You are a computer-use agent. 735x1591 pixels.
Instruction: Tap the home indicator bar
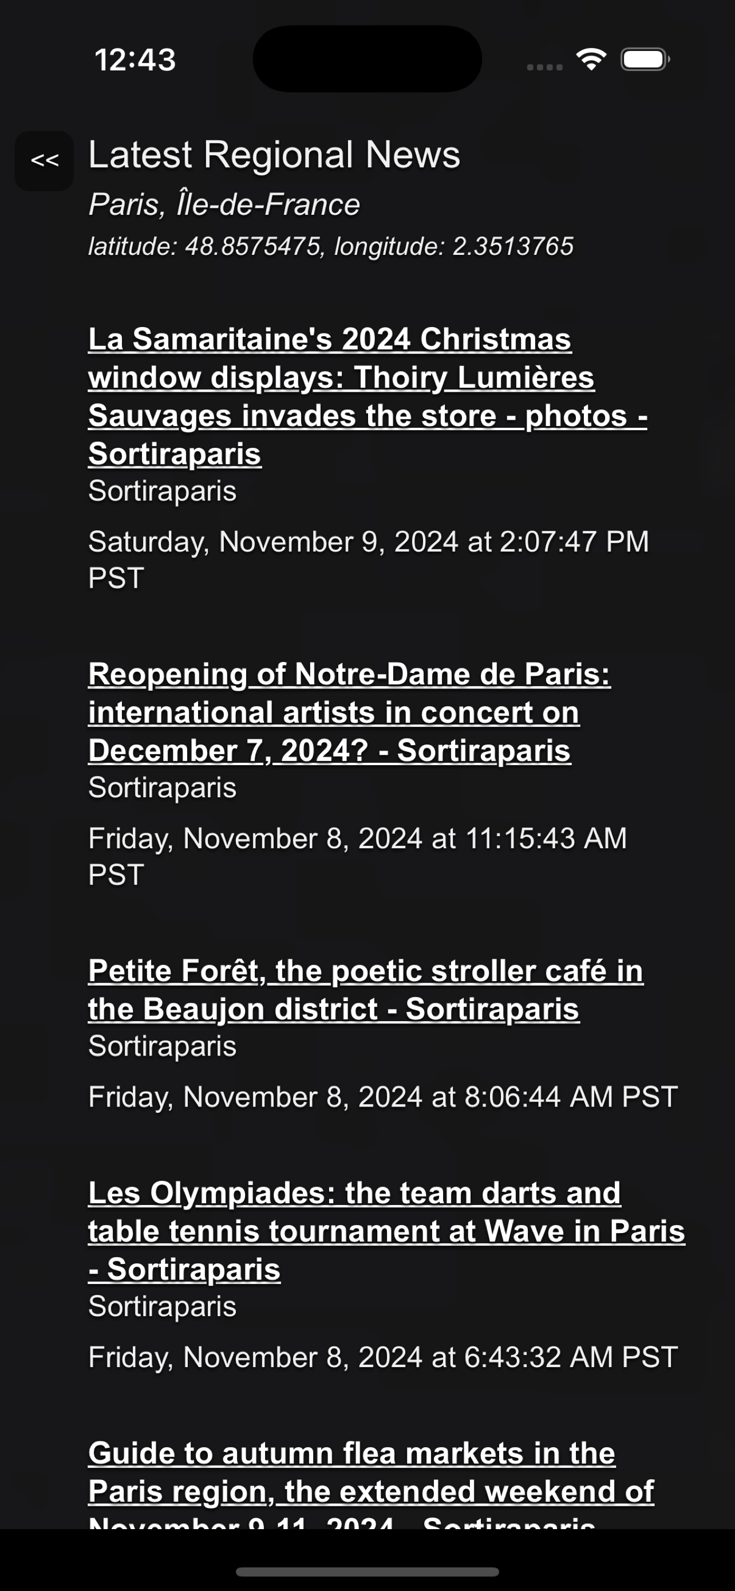367,1571
